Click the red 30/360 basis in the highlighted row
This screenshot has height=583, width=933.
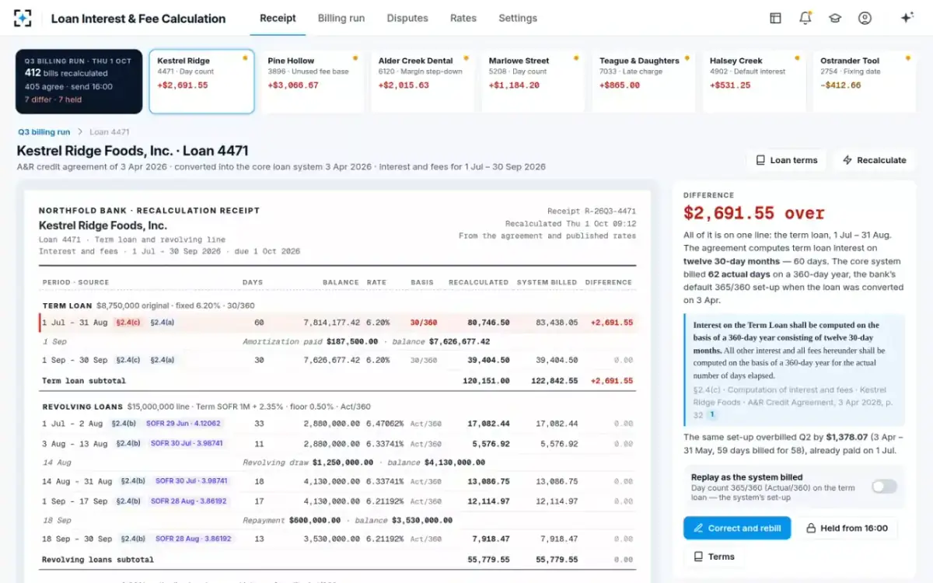pos(423,322)
